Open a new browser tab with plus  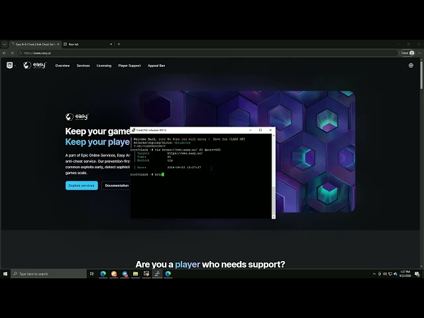[119, 44]
